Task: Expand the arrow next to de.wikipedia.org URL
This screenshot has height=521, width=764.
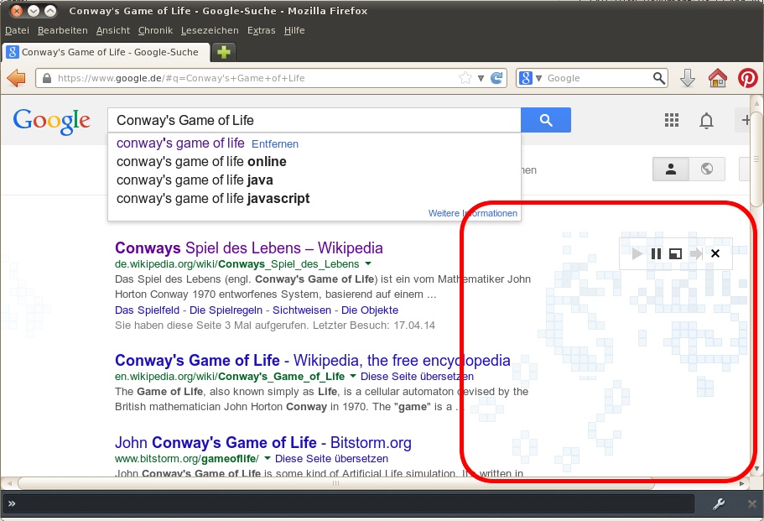Action: pyautogui.click(x=368, y=263)
